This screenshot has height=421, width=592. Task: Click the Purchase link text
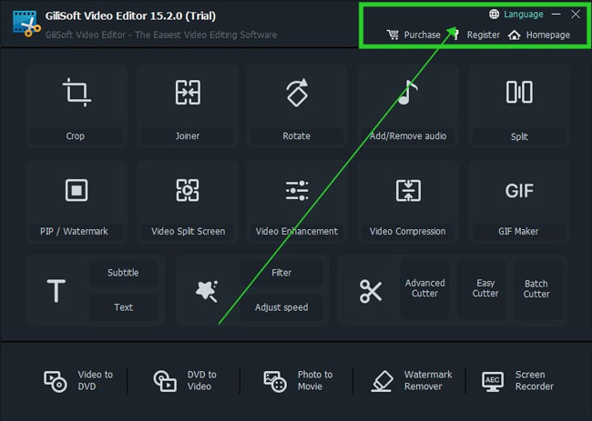(422, 35)
